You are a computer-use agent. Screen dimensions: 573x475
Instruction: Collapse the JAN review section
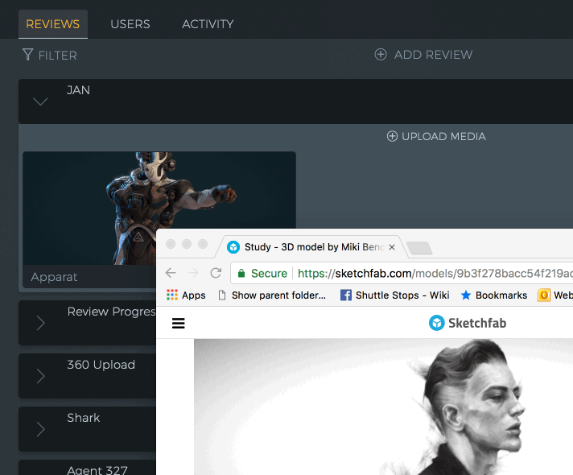coord(40,101)
